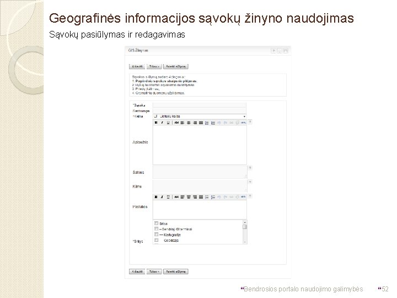Justify text in the Apibrėžtis editor

(201, 123)
